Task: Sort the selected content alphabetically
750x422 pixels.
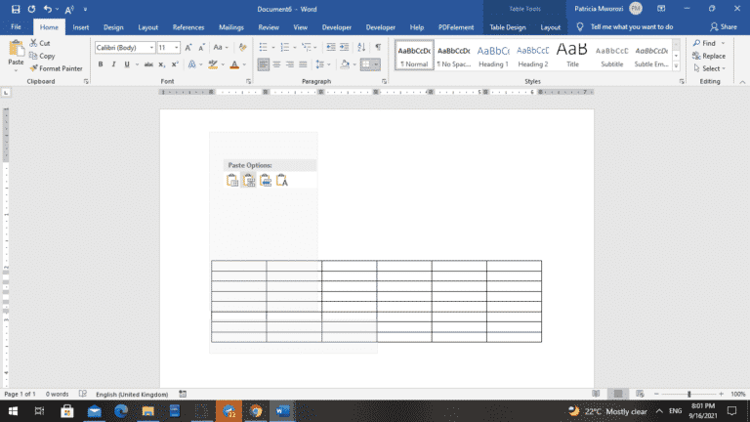Action: click(361, 47)
